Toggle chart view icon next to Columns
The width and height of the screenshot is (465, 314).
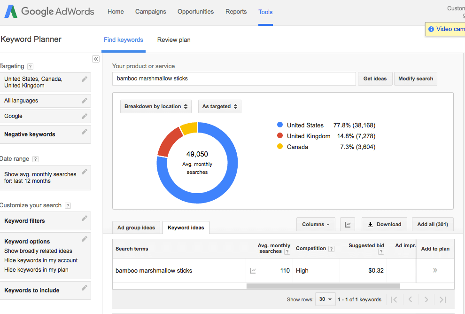point(348,224)
